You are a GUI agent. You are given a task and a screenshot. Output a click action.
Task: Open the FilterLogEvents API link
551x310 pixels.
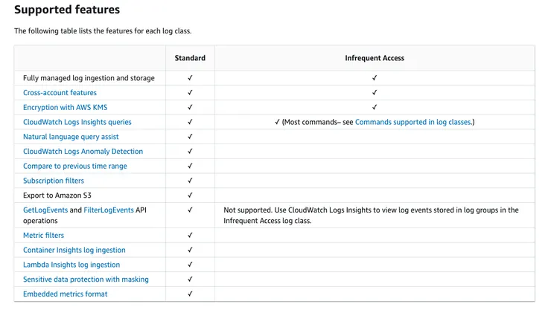tap(109, 210)
